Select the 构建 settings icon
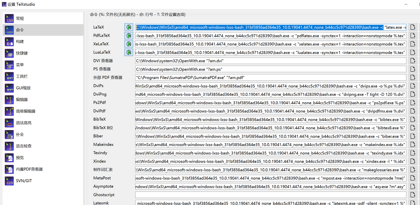The height and width of the screenshot is (205, 420). (9, 41)
